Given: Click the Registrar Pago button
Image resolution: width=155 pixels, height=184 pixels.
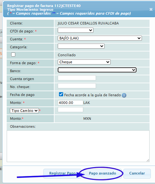Looking at the screenshot, I should coord(63,174).
